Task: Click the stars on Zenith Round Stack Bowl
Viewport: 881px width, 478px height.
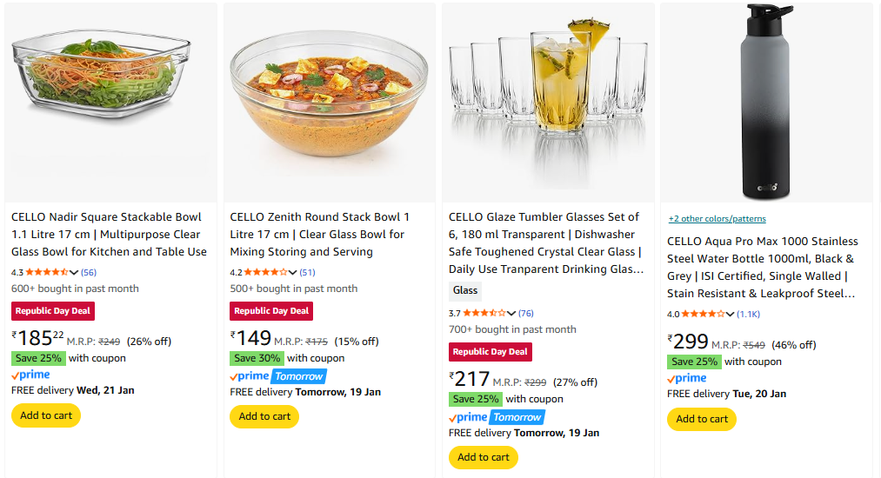Action: [x=265, y=273]
